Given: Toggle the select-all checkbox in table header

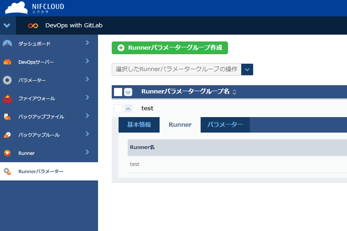Looking at the screenshot, I should (118, 92).
